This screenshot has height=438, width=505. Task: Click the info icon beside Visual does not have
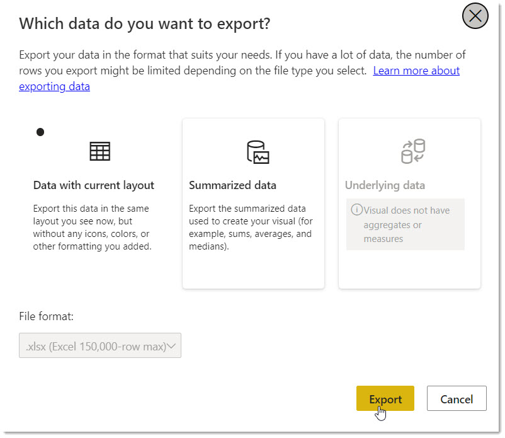[x=356, y=210]
